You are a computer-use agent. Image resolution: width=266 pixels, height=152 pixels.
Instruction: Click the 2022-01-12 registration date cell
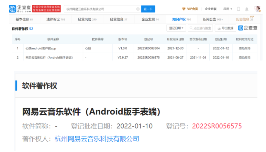tap(221, 48)
